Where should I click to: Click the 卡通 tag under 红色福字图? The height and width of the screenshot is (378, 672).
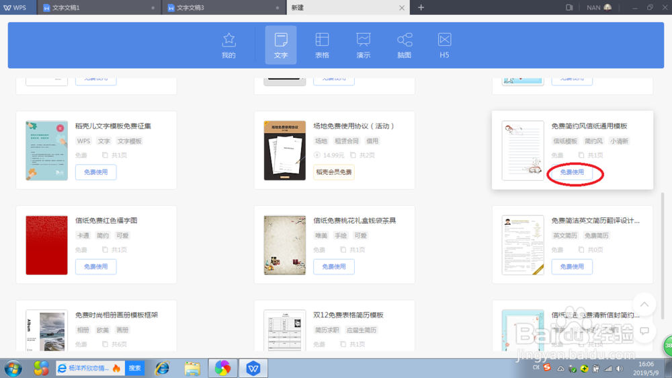coord(83,235)
